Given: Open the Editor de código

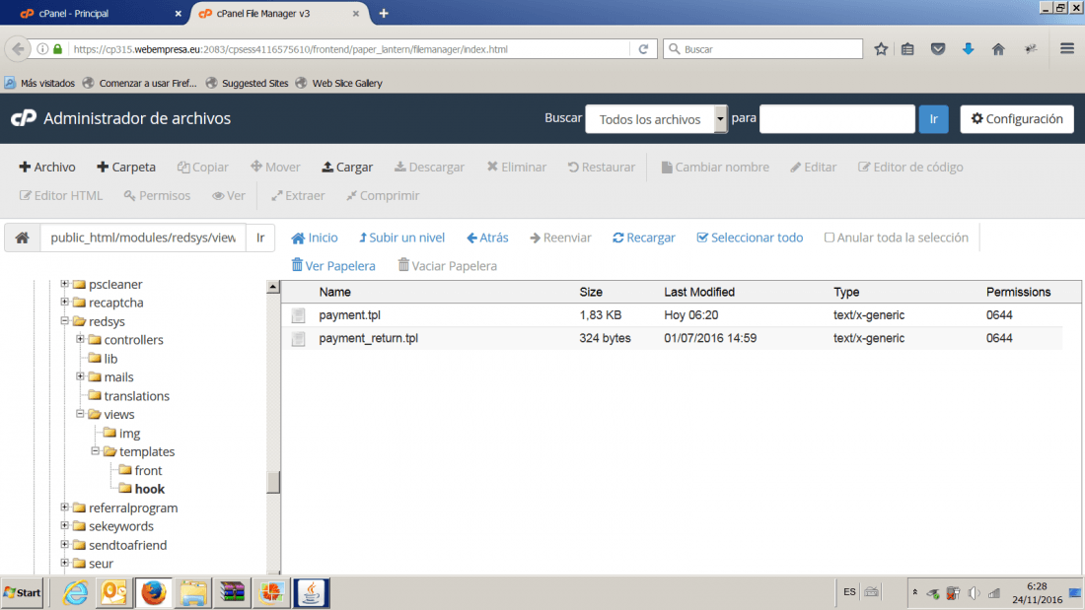Looking at the screenshot, I should coord(910,167).
